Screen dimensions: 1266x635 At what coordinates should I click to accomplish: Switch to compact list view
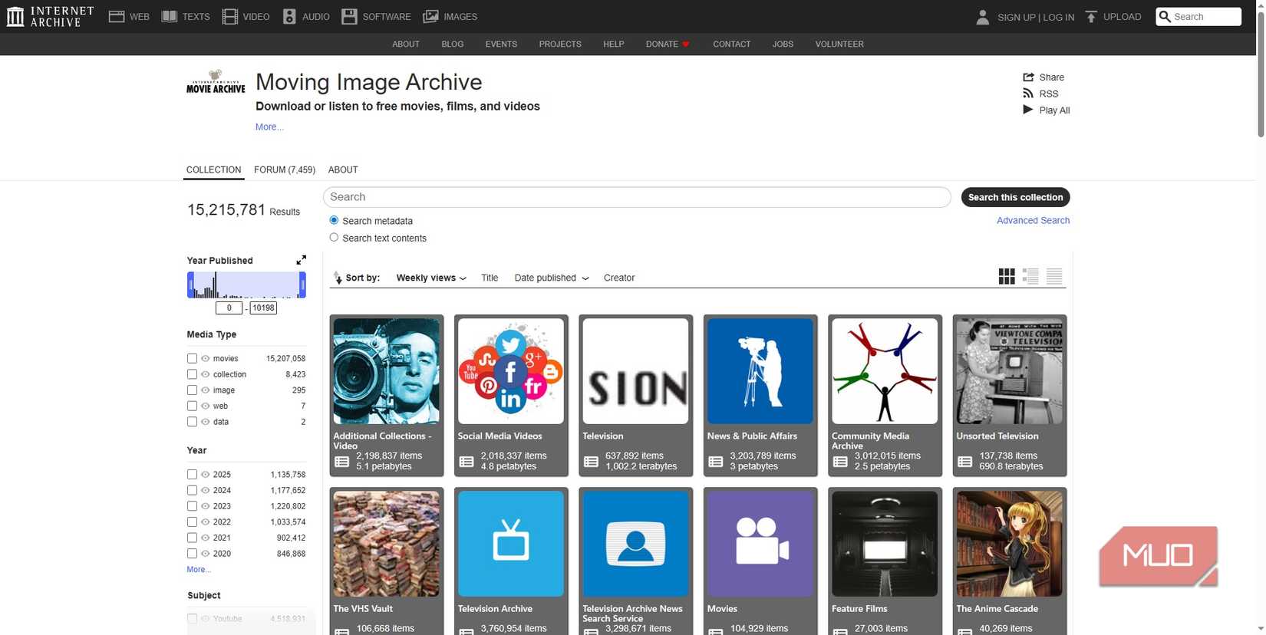coord(1054,276)
